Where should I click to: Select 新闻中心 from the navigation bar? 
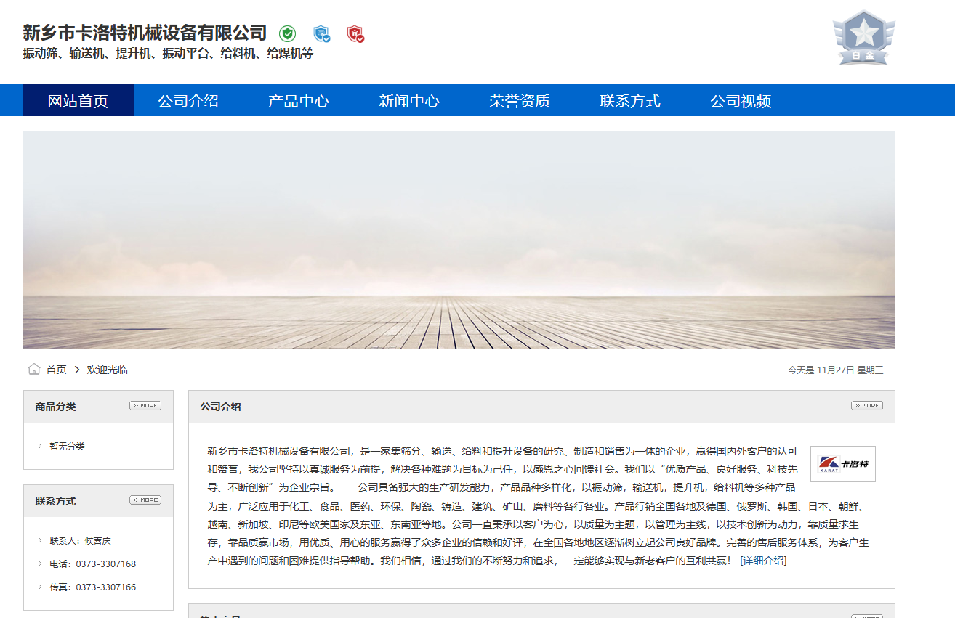[x=409, y=101]
